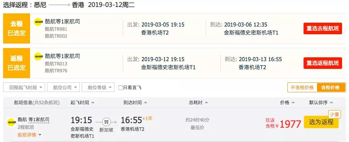Open the 舱位等级 cabin class dropdown
349x142 pixels.
tap(98, 87)
